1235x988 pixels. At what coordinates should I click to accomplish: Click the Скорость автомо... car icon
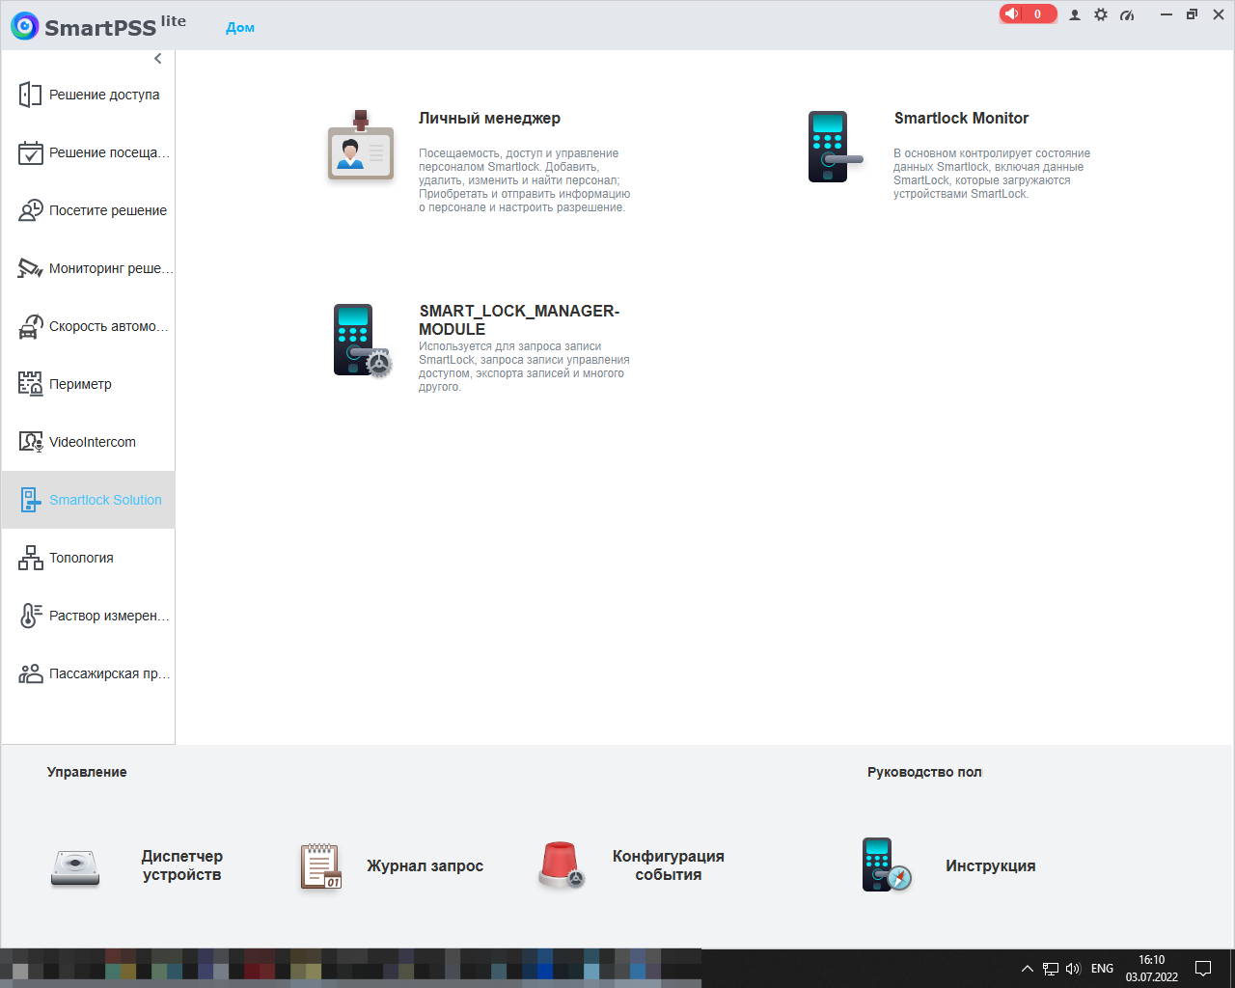pos(30,326)
